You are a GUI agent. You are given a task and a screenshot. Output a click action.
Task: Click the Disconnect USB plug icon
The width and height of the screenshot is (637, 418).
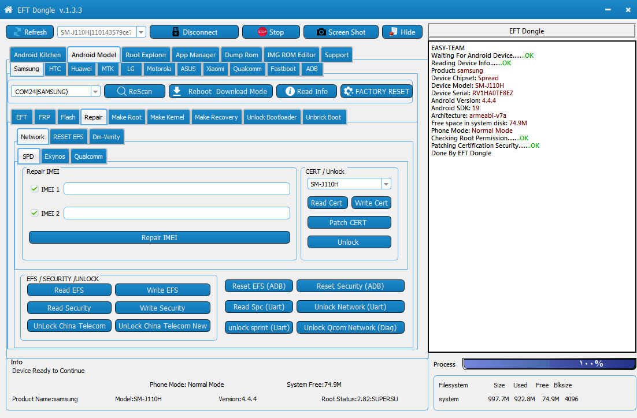(x=176, y=32)
